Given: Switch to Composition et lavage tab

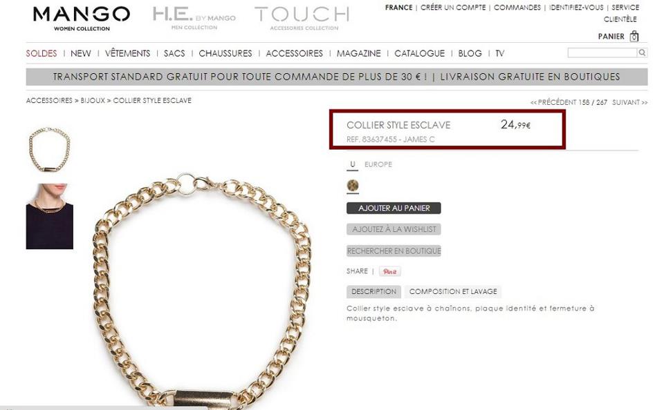Looking at the screenshot, I should [452, 292].
